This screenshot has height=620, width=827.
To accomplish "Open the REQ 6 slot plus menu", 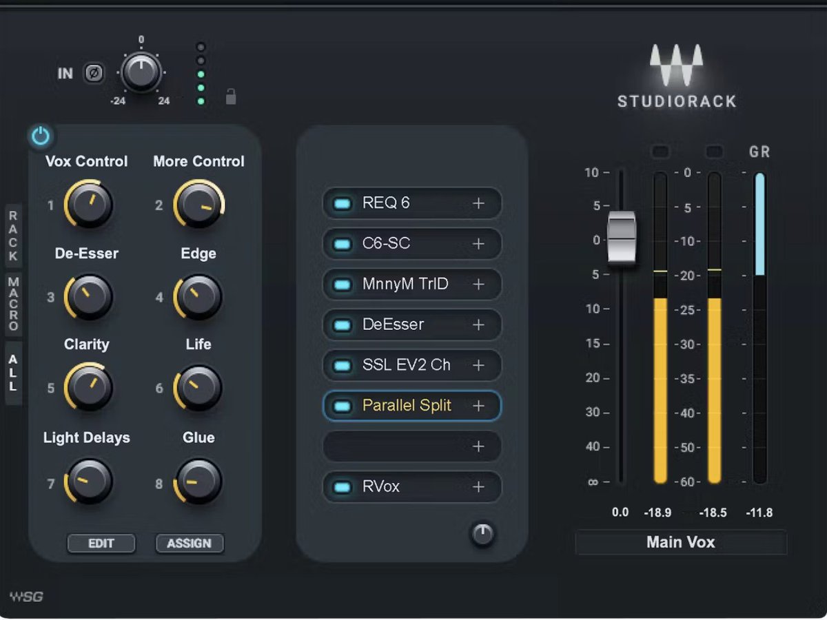I will point(478,203).
